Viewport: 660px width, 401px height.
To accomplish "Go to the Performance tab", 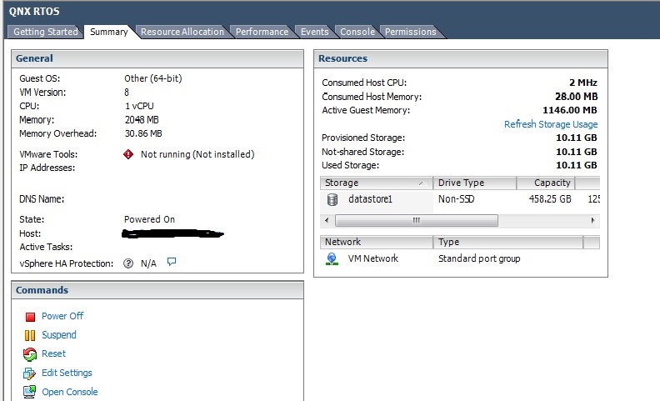I will (262, 32).
